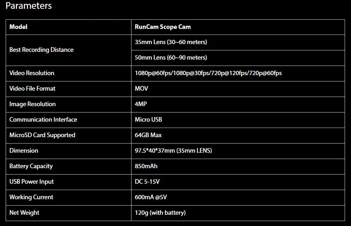The width and height of the screenshot is (351, 226).
Task: Click the 850mAh battery capacity value
Action: [x=146, y=166]
